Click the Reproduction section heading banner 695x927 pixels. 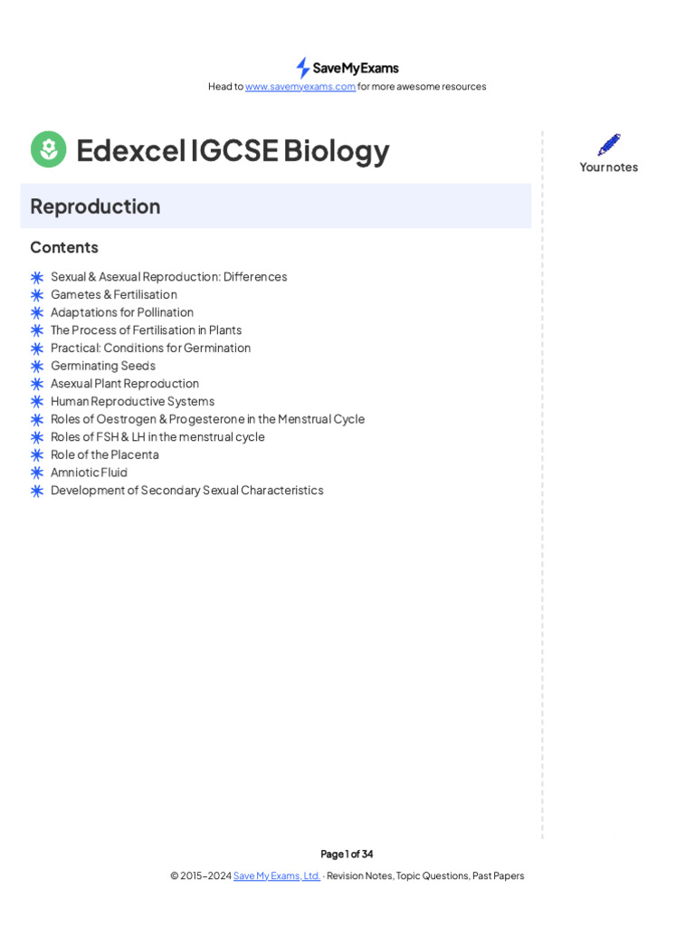click(x=275, y=206)
